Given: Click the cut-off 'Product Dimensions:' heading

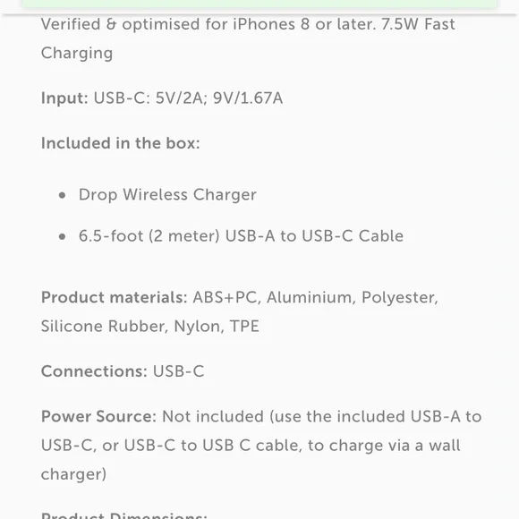Looking at the screenshot, I should 124,515.
